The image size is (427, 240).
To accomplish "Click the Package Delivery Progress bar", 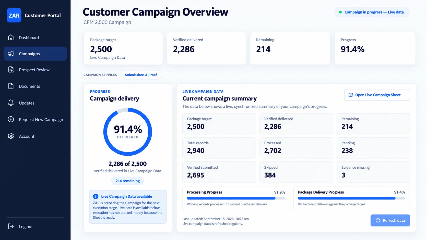I will pyautogui.click(x=351, y=198).
